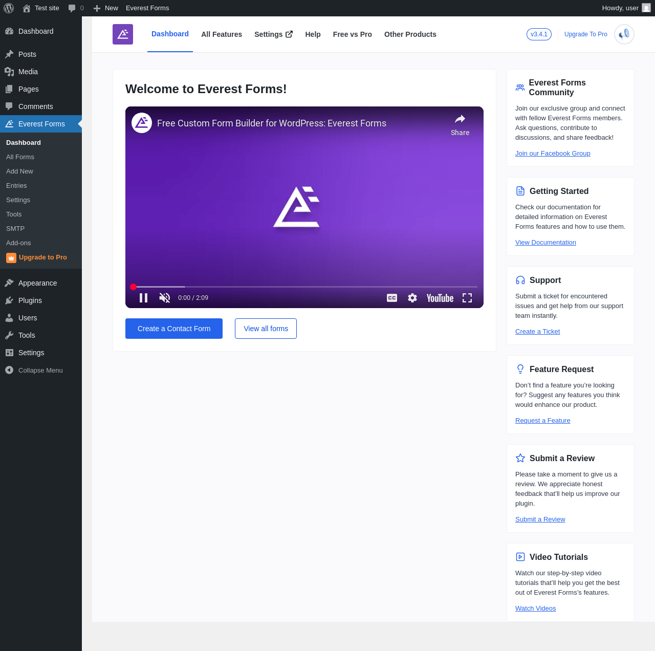
Task: Click the Getting Started document icon
Action: [x=520, y=191]
